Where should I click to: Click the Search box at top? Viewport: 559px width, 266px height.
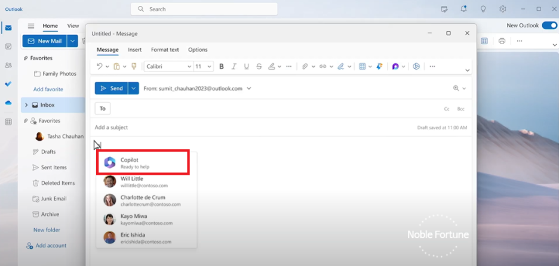204,9
